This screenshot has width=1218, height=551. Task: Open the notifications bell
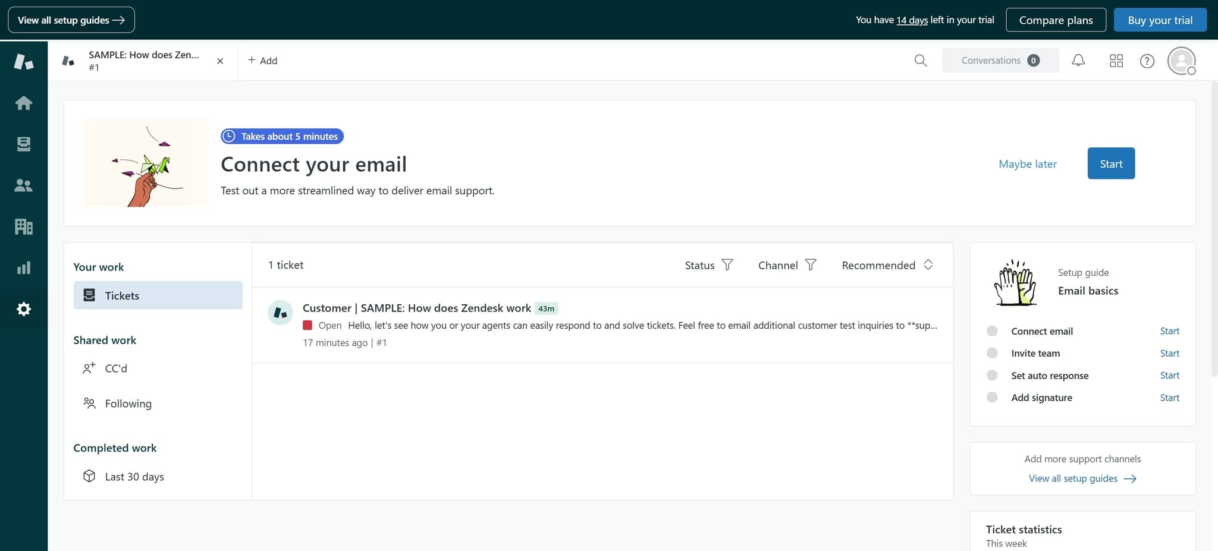tap(1078, 60)
